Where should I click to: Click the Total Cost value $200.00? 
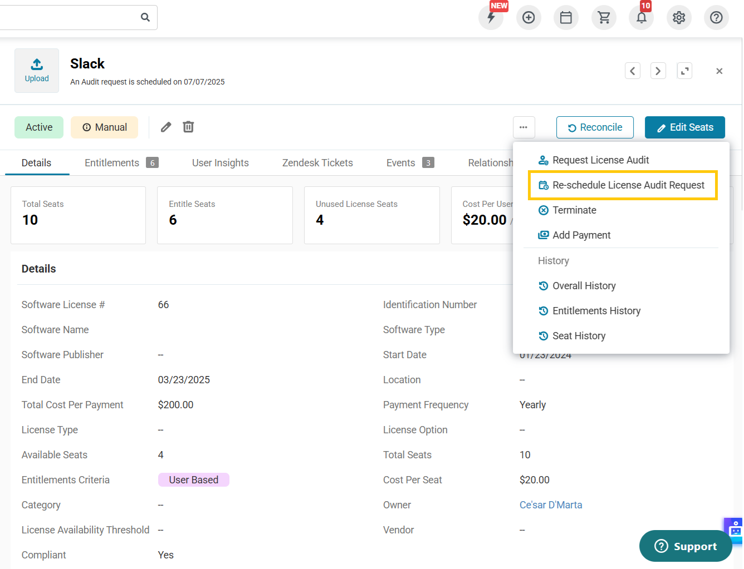tap(176, 405)
